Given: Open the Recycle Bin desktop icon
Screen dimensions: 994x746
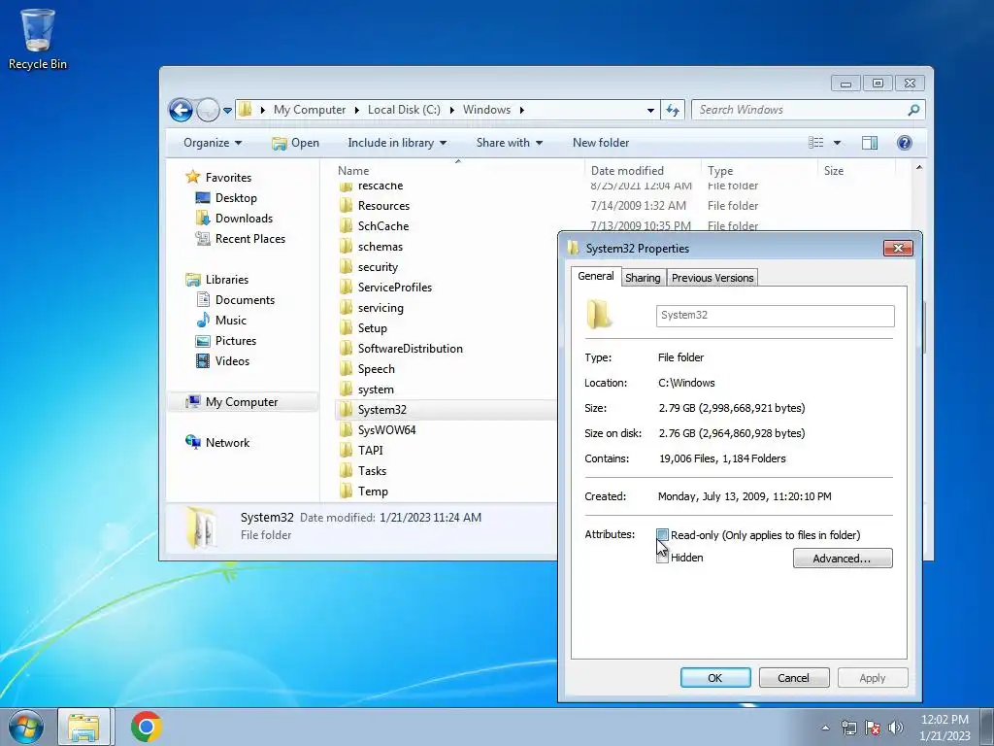Looking at the screenshot, I should (x=38, y=39).
